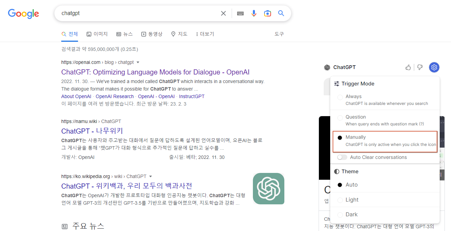Click the 주요 뉴스 heading
Screen dimensions: 451x231
(88, 226)
